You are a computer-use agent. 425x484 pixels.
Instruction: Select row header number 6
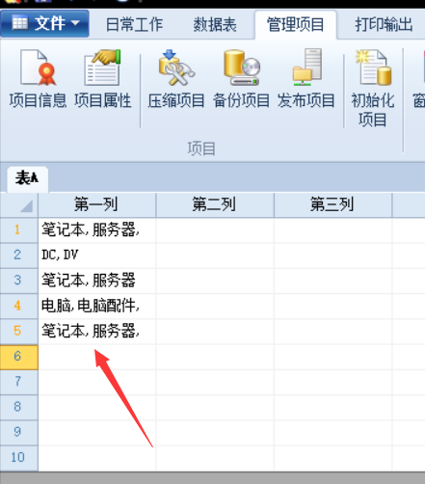coord(19,357)
